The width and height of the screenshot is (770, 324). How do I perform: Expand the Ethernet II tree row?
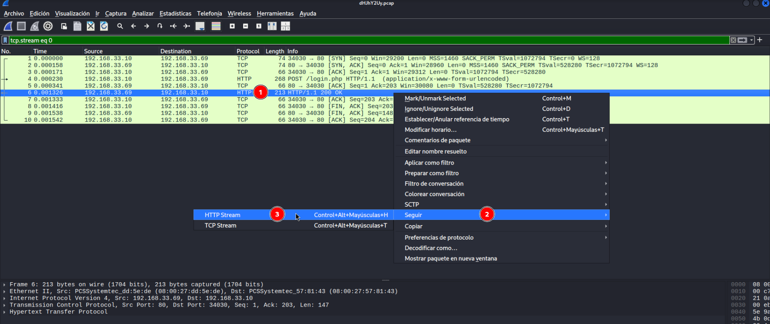[x=4, y=291]
